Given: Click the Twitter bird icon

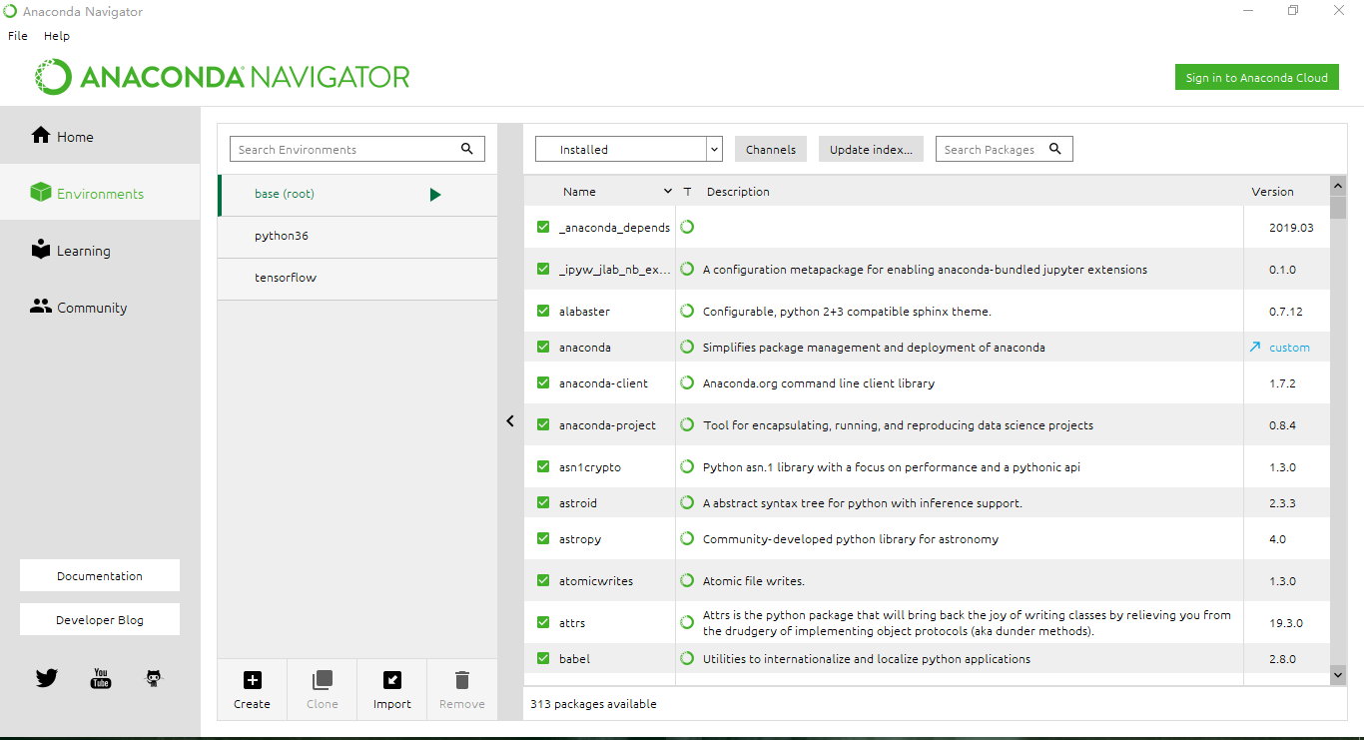Looking at the screenshot, I should (x=47, y=678).
